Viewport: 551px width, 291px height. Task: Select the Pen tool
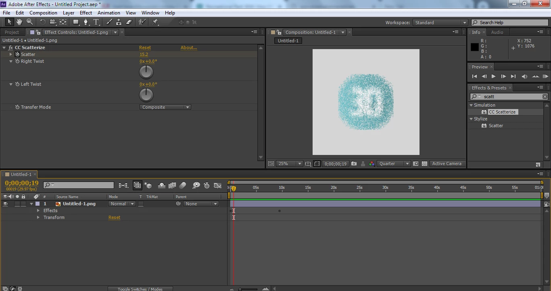[x=86, y=22]
